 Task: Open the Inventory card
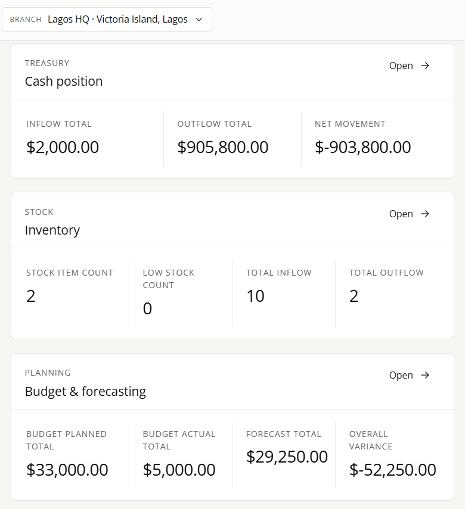pyautogui.click(x=410, y=214)
